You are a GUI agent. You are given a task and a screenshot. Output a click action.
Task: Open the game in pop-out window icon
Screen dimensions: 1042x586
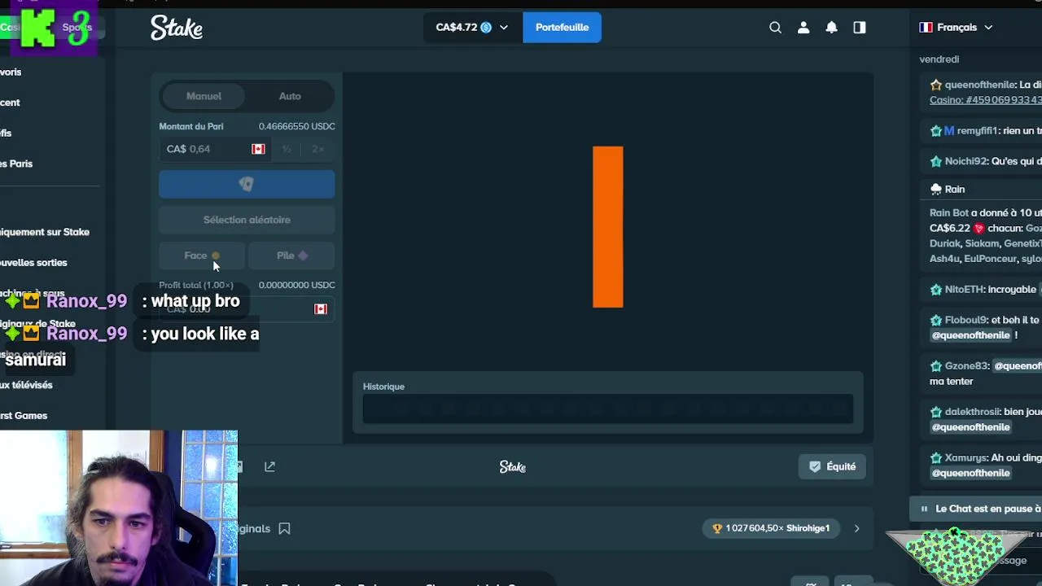[269, 466]
